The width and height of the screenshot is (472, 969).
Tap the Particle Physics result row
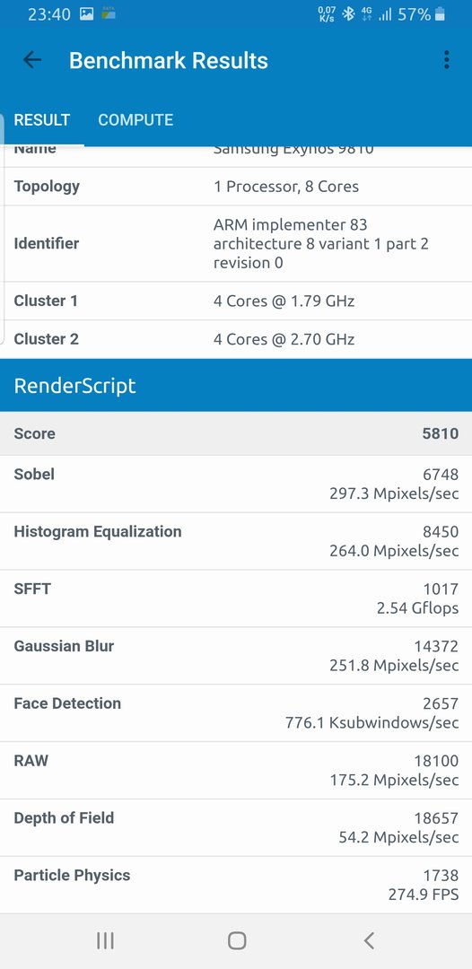[236, 885]
